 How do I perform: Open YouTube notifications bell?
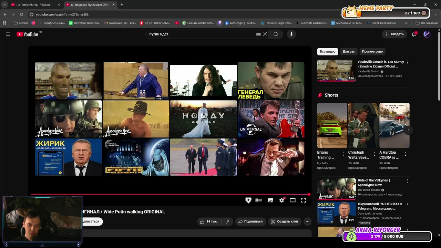[414, 34]
